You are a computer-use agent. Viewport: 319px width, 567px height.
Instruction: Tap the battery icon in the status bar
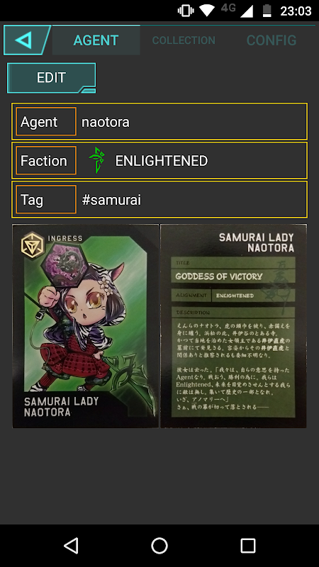(267, 11)
